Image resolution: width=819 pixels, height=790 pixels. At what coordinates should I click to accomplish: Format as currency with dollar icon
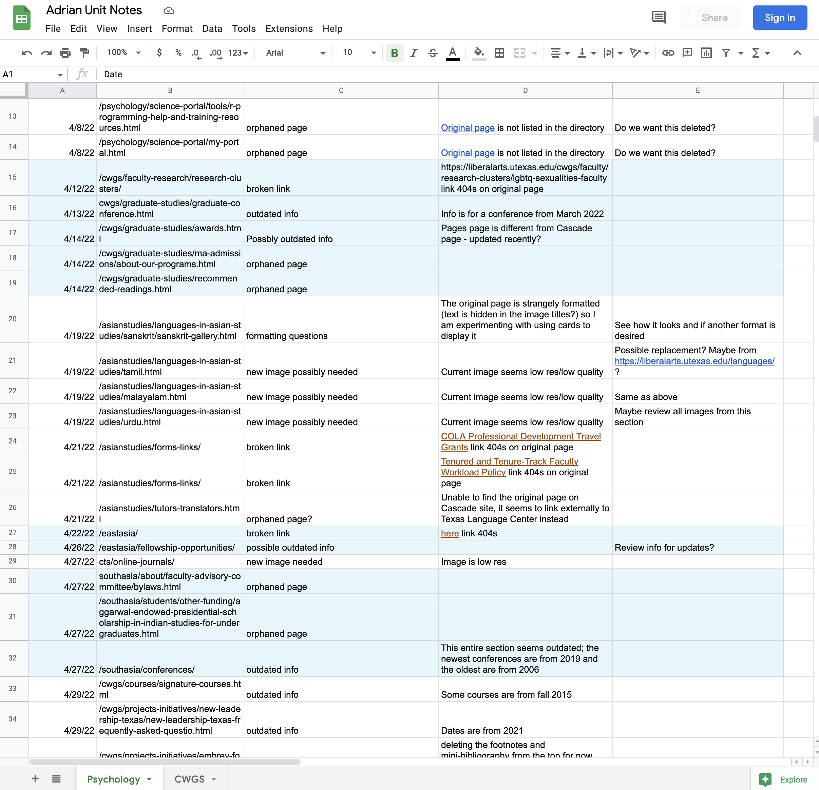(159, 53)
